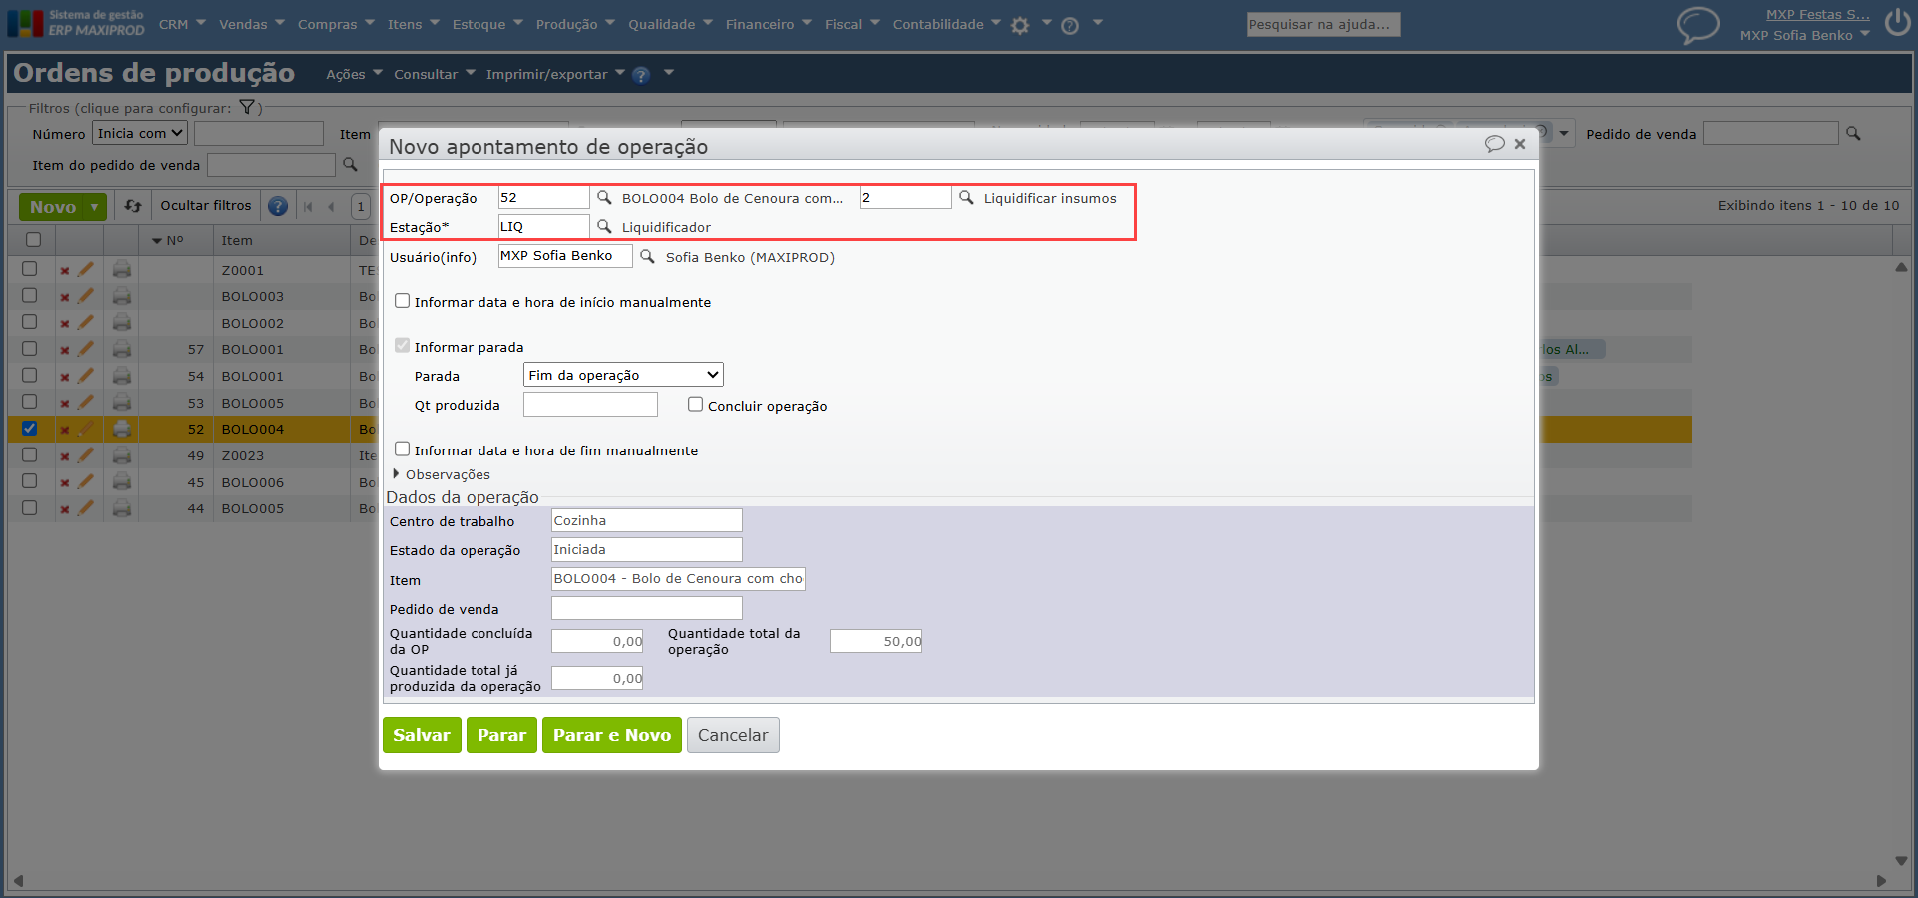This screenshot has height=898, width=1918.
Task: Delete order 44 red X icon
Action: [65, 509]
